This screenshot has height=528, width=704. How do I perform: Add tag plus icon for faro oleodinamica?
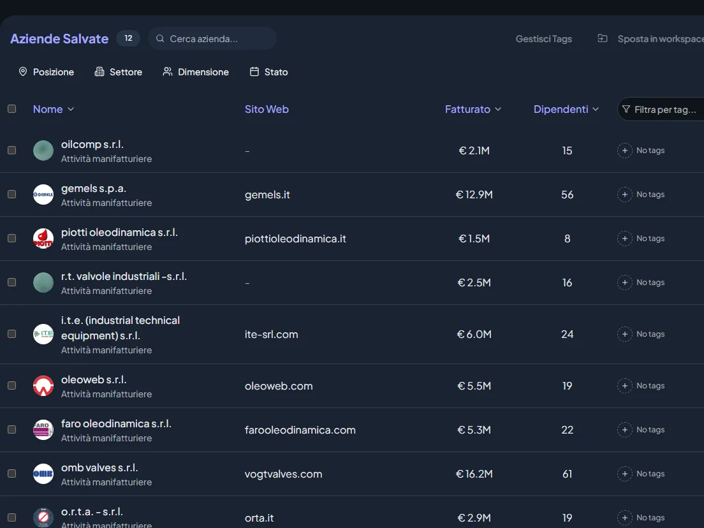point(624,430)
